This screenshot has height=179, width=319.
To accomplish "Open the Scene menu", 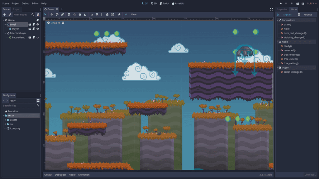I will [6, 3].
